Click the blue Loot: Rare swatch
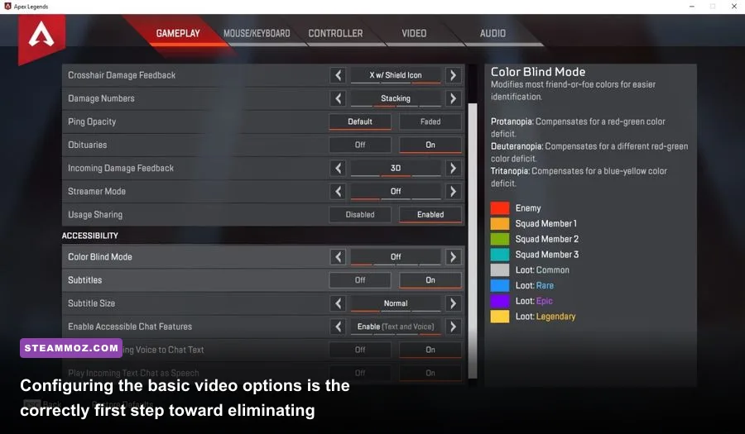The height and width of the screenshot is (434, 745). pyautogui.click(x=500, y=285)
